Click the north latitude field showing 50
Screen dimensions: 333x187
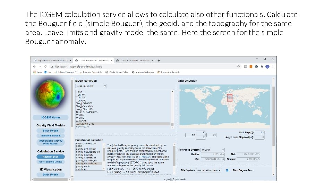click(201, 133)
